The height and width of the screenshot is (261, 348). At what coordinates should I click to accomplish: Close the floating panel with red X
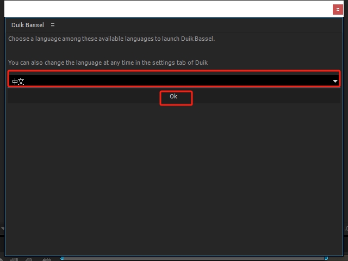(338, 10)
